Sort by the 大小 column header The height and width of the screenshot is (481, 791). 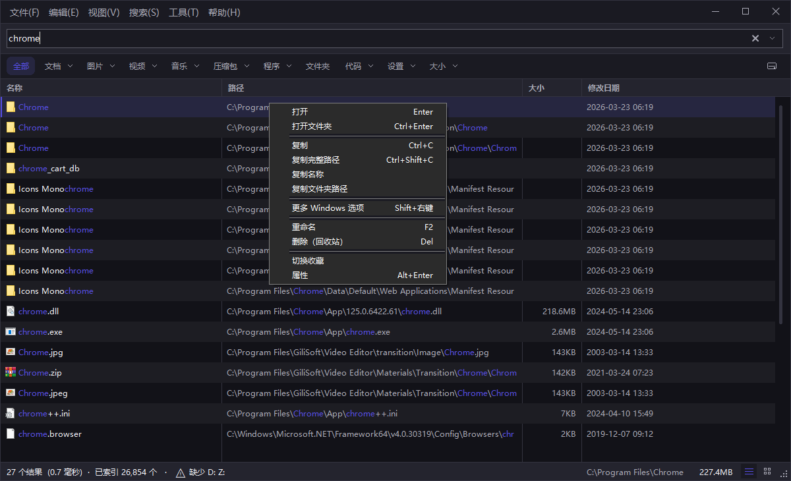pyautogui.click(x=552, y=88)
